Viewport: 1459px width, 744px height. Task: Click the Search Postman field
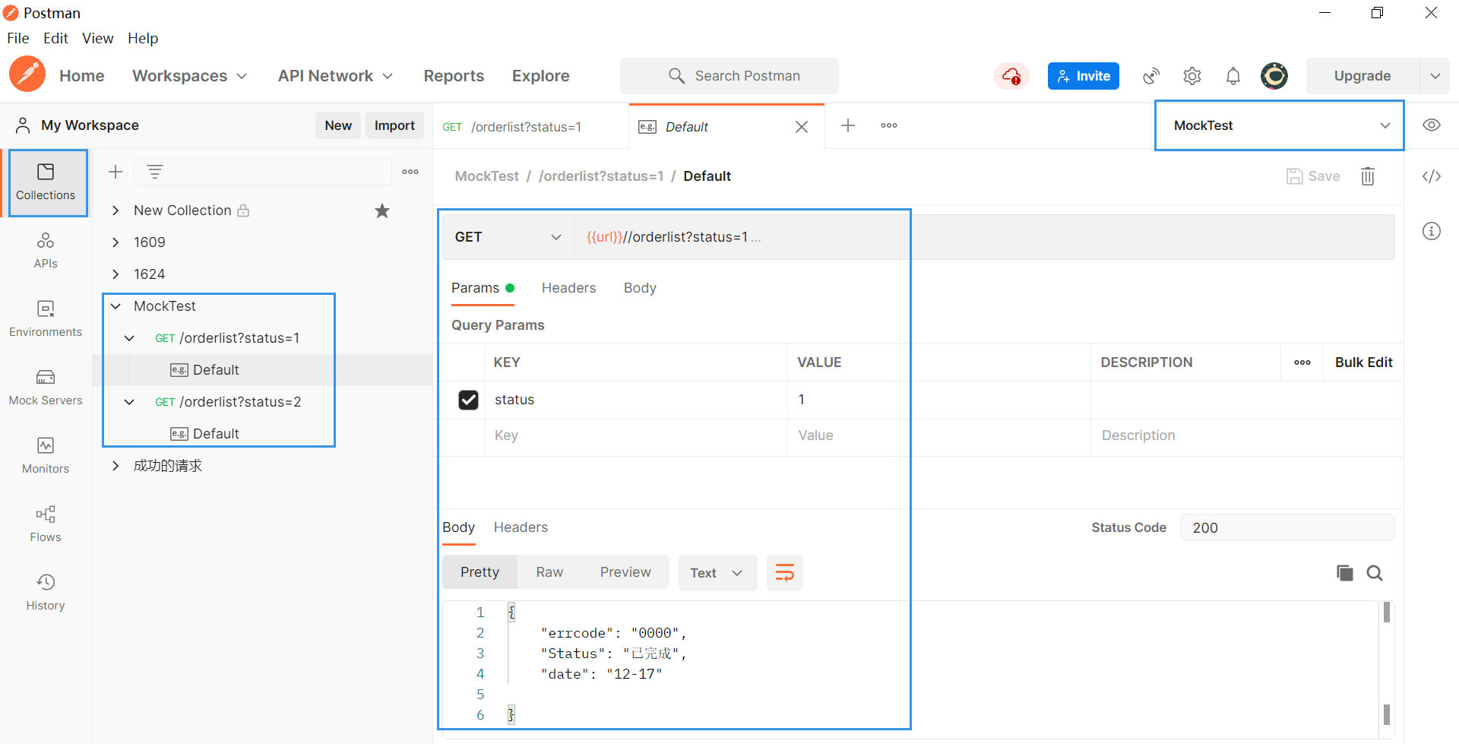[x=729, y=76]
